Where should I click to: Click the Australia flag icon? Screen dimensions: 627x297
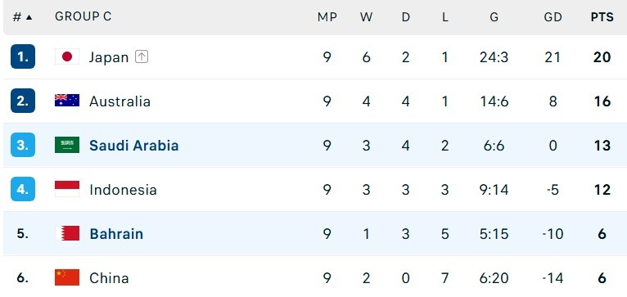[x=67, y=101]
